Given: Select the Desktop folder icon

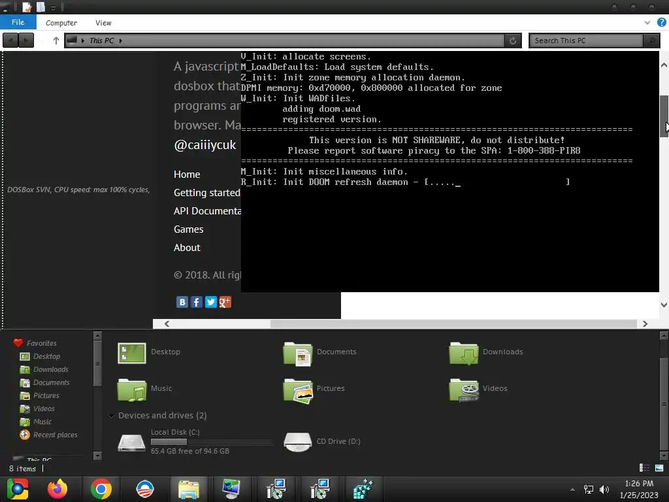Looking at the screenshot, I should pos(132,353).
